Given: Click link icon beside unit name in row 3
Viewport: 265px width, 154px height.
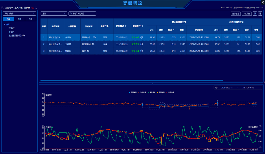Looking at the screenshot, I should coord(88,51).
